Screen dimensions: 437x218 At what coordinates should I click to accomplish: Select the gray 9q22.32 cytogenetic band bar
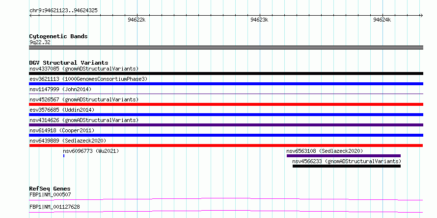coord(226,48)
